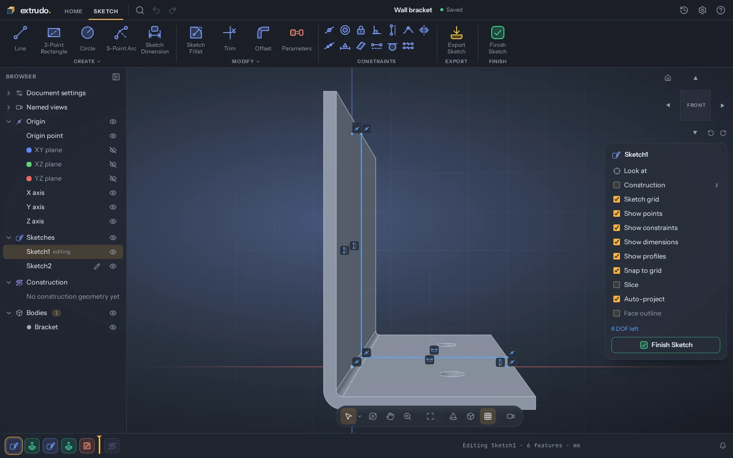Show the XY plane

[x=113, y=150]
